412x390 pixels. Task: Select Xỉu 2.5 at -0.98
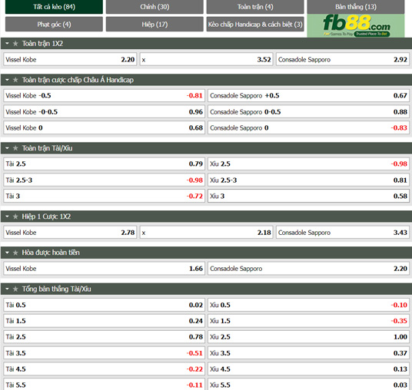click(x=308, y=164)
